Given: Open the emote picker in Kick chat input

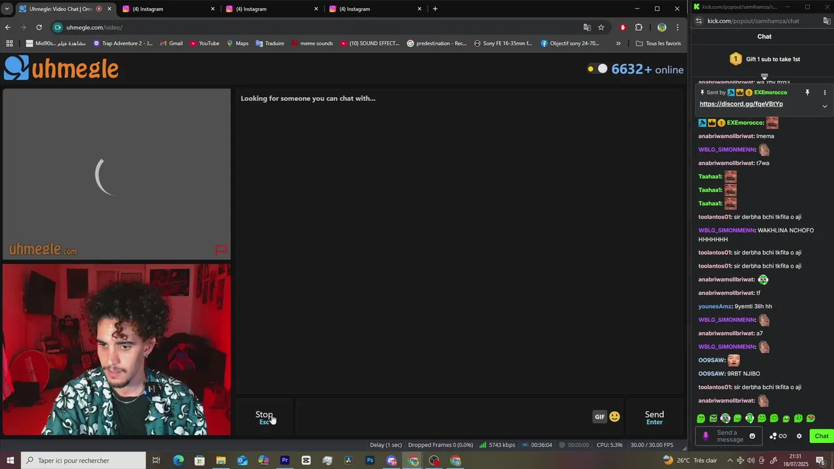Looking at the screenshot, I should click(x=753, y=436).
